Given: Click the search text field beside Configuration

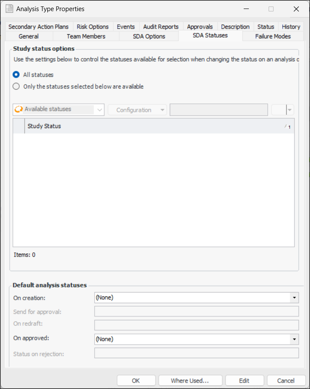Looking at the screenshot, I should point(219,110).
